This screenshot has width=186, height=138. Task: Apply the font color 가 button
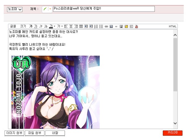pyautogui.click(x=51, y=26)
